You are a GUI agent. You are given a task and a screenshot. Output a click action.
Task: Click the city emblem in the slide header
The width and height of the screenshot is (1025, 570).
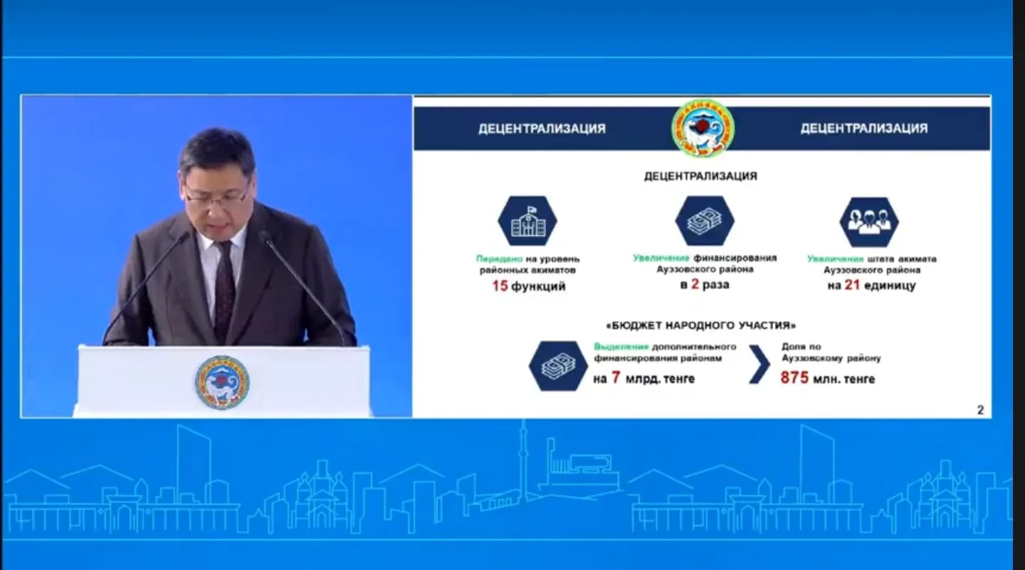[x=703, y=128]
